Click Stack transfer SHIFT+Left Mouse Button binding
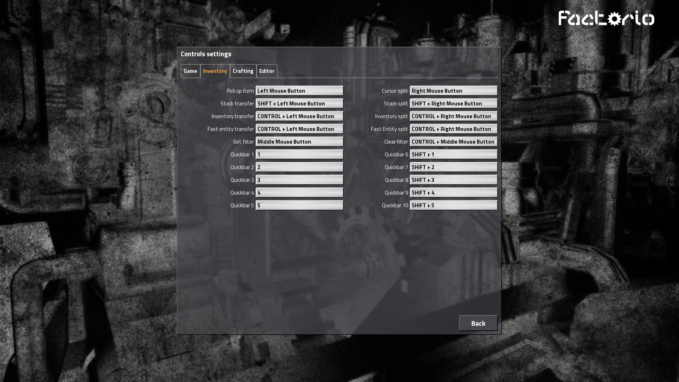The image size is (679, 382). coord(300,103)
